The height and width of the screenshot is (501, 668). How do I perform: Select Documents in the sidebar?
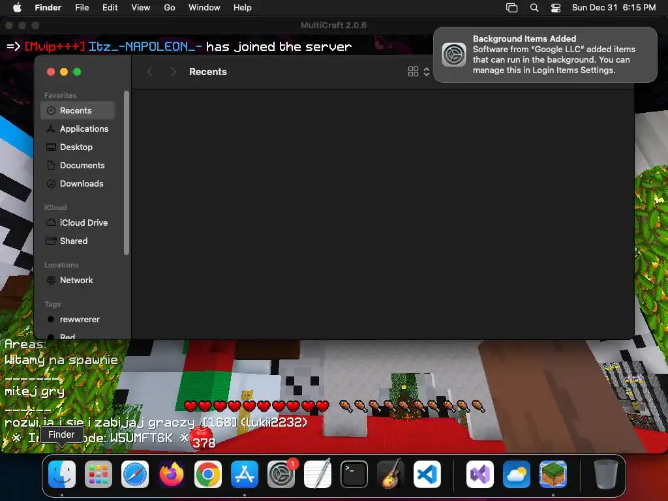pos(78,165)
